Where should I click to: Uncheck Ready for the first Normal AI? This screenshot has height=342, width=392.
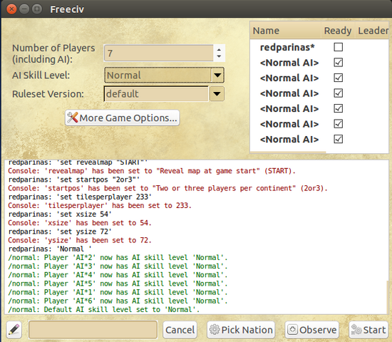(338, 63)
